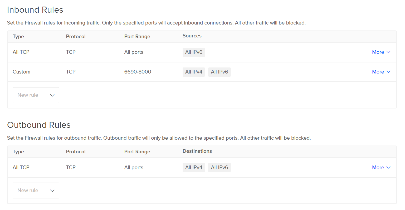Click the Sources column header
The height and width of the screenshot is (210, 405).
tap(192, 36)
